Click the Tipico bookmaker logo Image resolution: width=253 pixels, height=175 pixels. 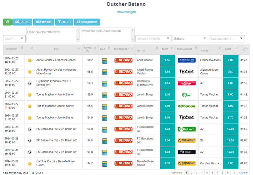click(186, 83)
